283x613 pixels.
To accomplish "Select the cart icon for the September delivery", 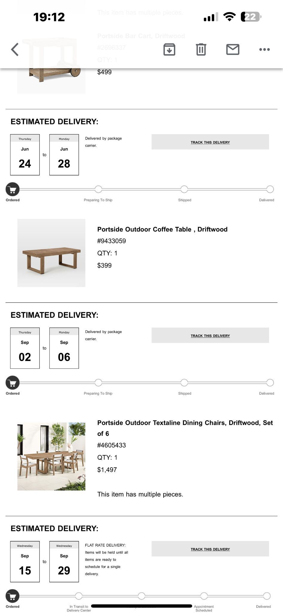I will coord(12,383).
